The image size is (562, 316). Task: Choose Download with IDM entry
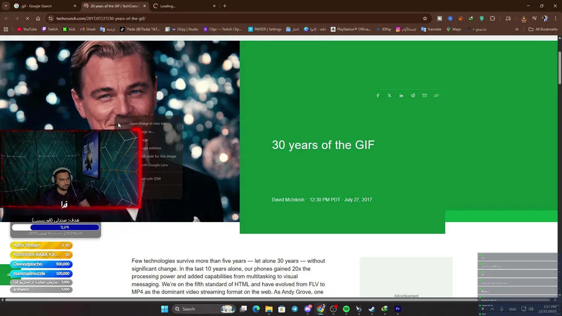(151, 179)
